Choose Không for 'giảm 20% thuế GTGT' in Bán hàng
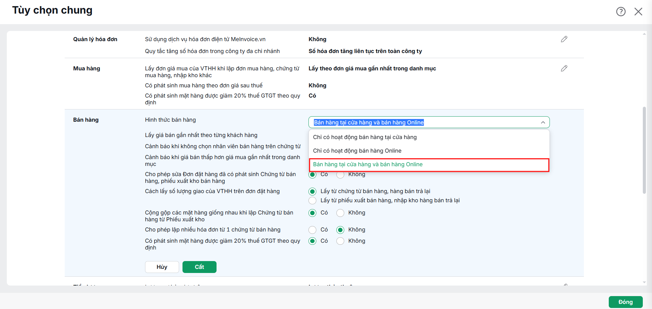Viewport: 652px width, 309px height. pos(340,241)
